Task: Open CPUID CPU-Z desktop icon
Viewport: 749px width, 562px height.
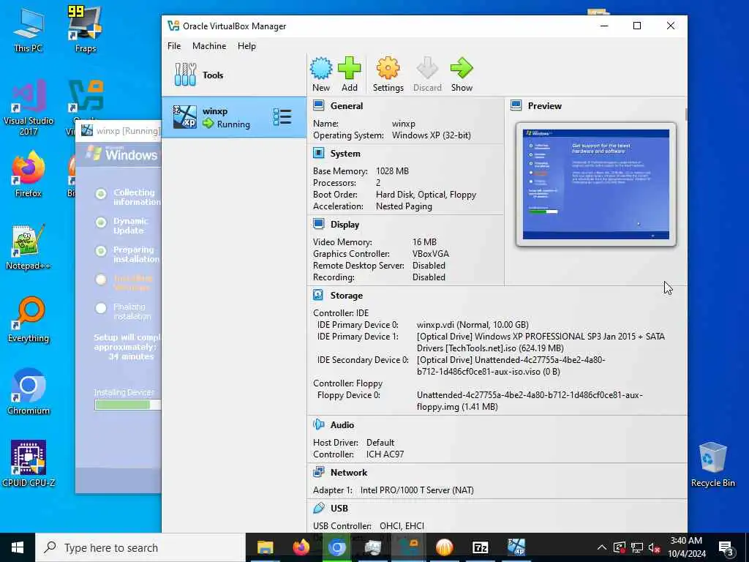Action: click(29, 463)
